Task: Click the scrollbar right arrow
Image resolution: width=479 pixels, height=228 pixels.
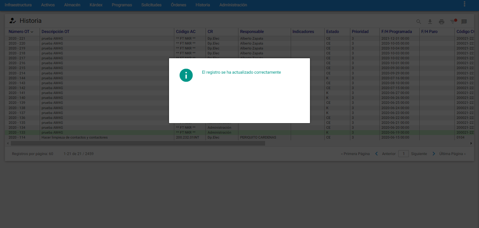Action: tap(471, 143)
